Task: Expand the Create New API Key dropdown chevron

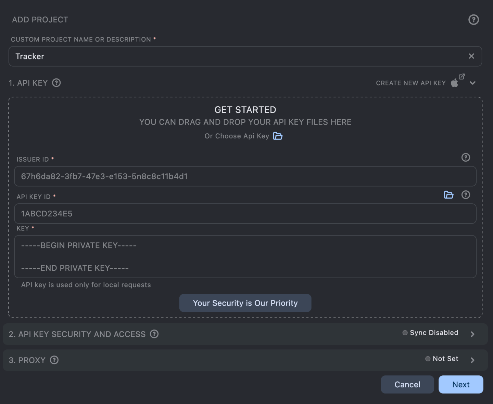Action: point(473,83)
